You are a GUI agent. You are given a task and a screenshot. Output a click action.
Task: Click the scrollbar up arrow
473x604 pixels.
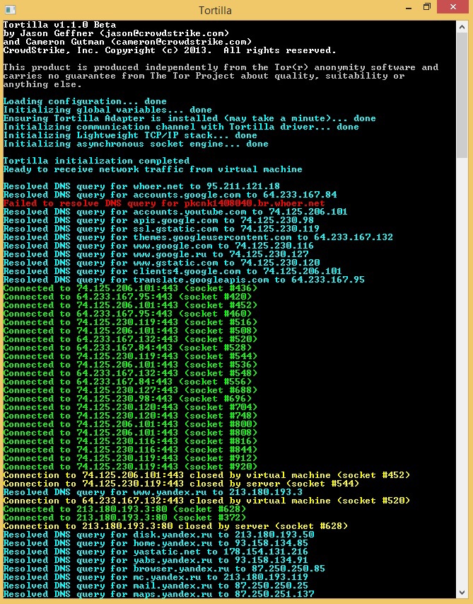463,28
